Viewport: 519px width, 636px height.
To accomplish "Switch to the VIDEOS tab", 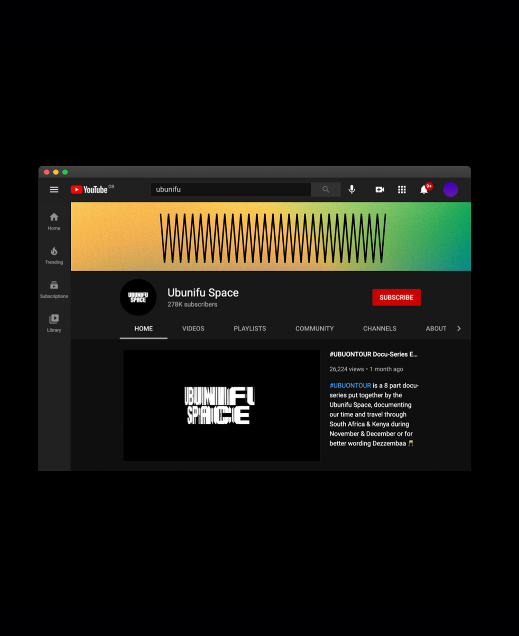I will [193, 328].
